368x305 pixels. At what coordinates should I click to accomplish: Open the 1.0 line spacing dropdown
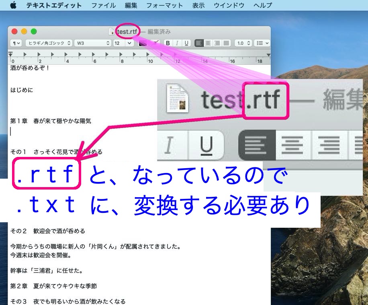click(243, 43)
